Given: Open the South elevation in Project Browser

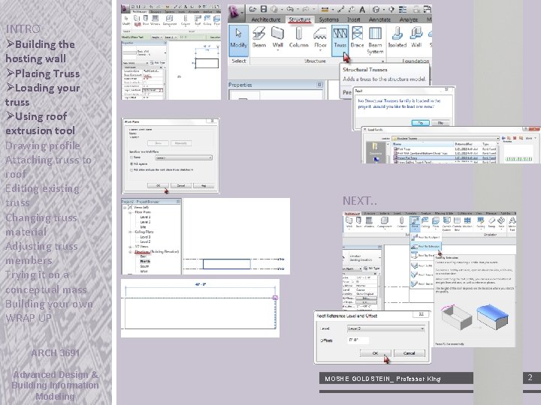Looking at the screenshot, I should pos(144,266).
